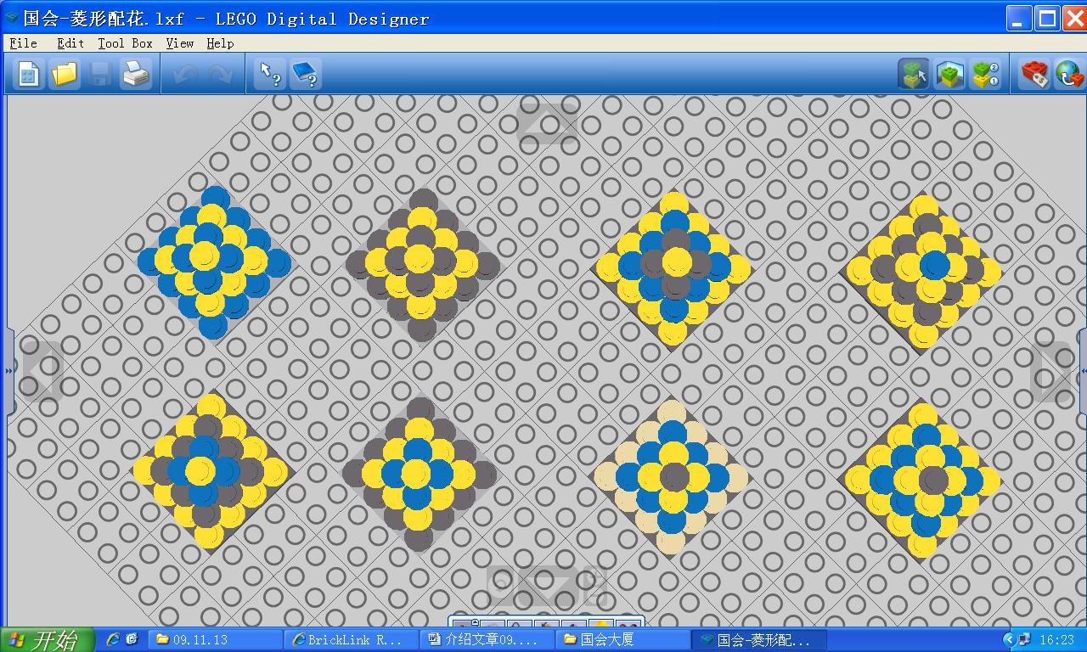Open the Help menu
This screenshot has height=652, width=1087.
[x=220, y=43]
